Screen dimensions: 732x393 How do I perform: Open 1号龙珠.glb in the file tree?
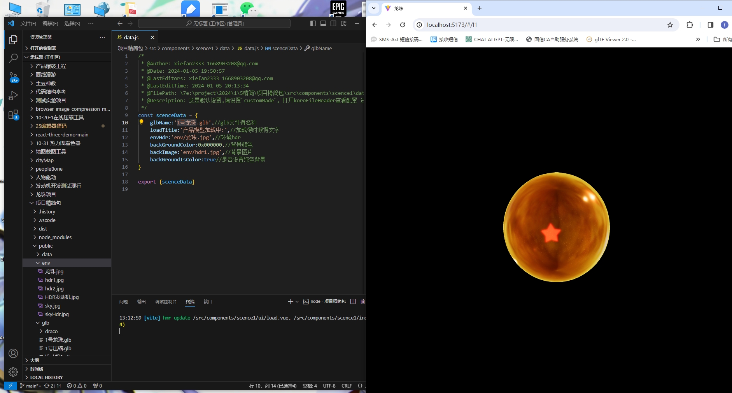tap(67, 340)
